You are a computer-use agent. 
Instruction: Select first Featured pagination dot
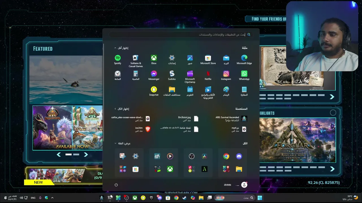68,155
